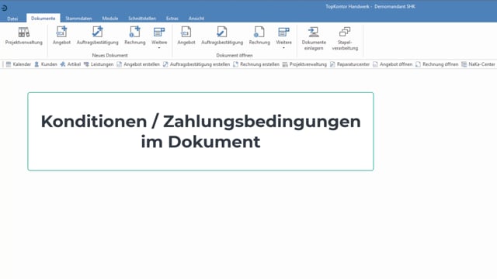The image size is (497, 279).
Task: Open the Extras tab
Action: point(172,19)
